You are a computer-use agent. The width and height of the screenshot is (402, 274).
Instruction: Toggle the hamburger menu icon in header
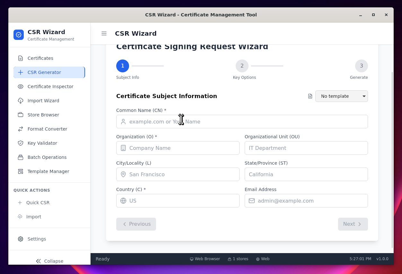[104, 33]
